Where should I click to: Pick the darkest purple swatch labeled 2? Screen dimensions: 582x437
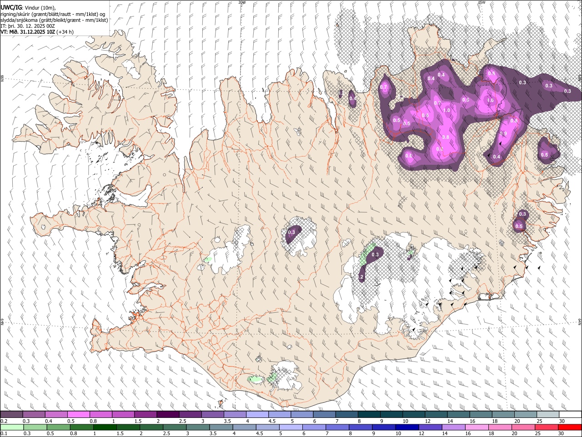[x=167, y=414]
